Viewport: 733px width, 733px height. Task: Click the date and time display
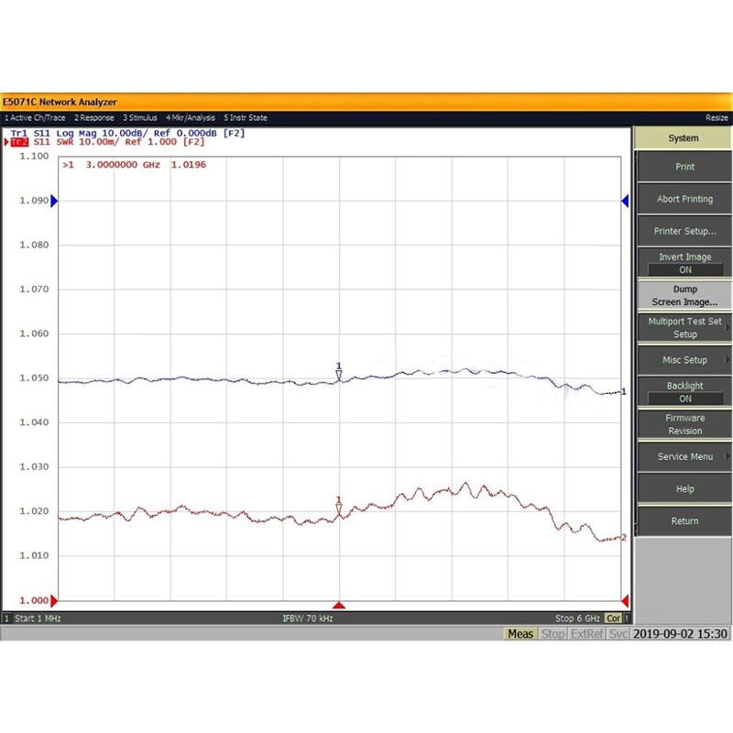point(681,633)
